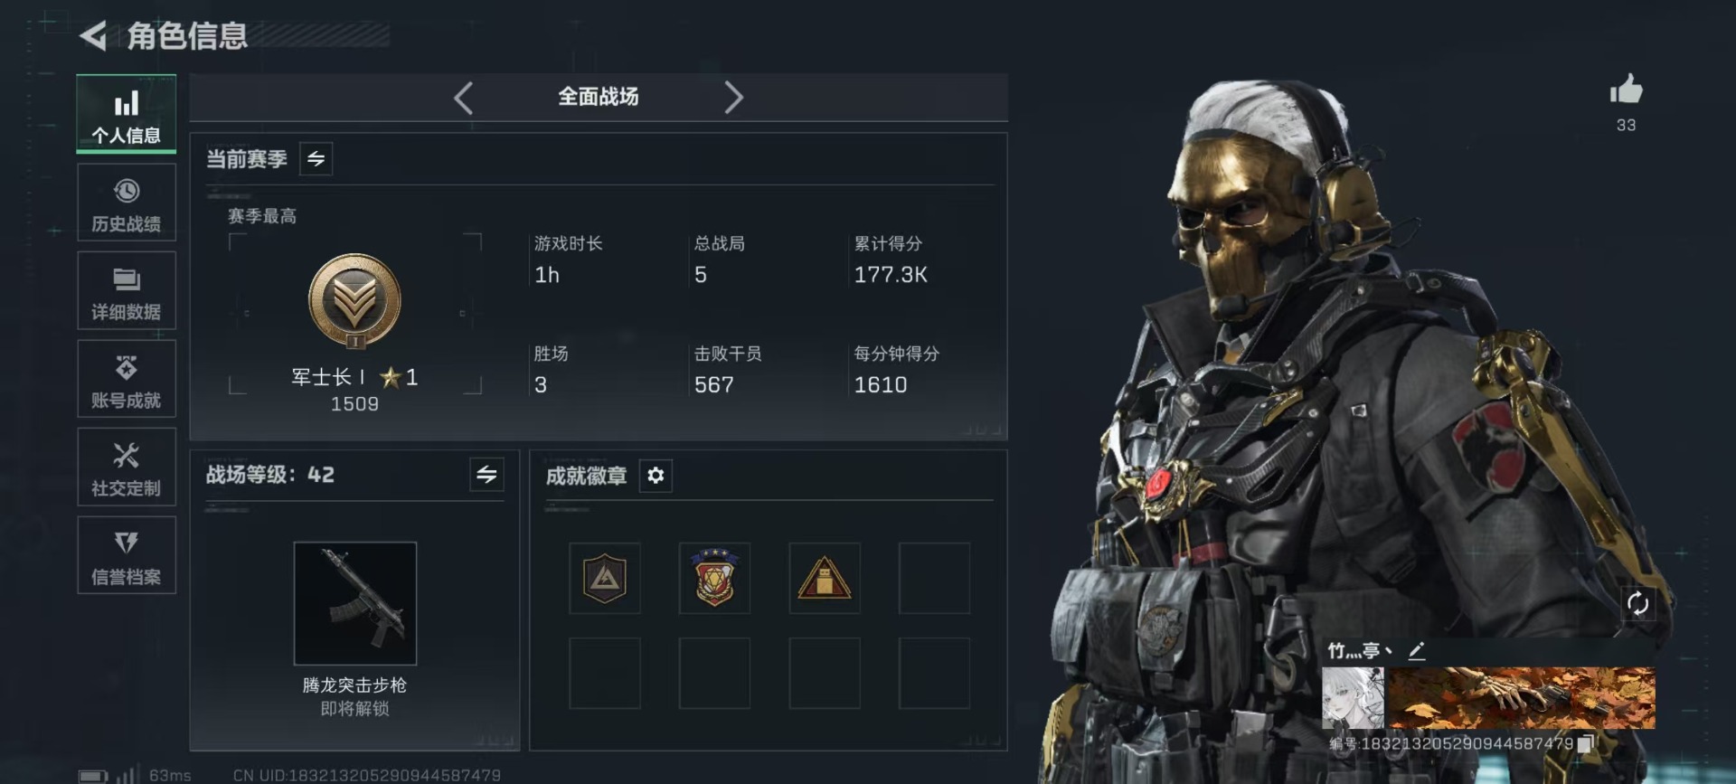Switch to previous game mode with left chevron
This screenshot has width=1736, height=784.
coord(464,98)
